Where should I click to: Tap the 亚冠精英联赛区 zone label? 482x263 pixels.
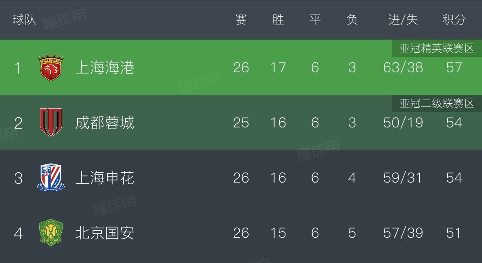[x=437, y=48]
